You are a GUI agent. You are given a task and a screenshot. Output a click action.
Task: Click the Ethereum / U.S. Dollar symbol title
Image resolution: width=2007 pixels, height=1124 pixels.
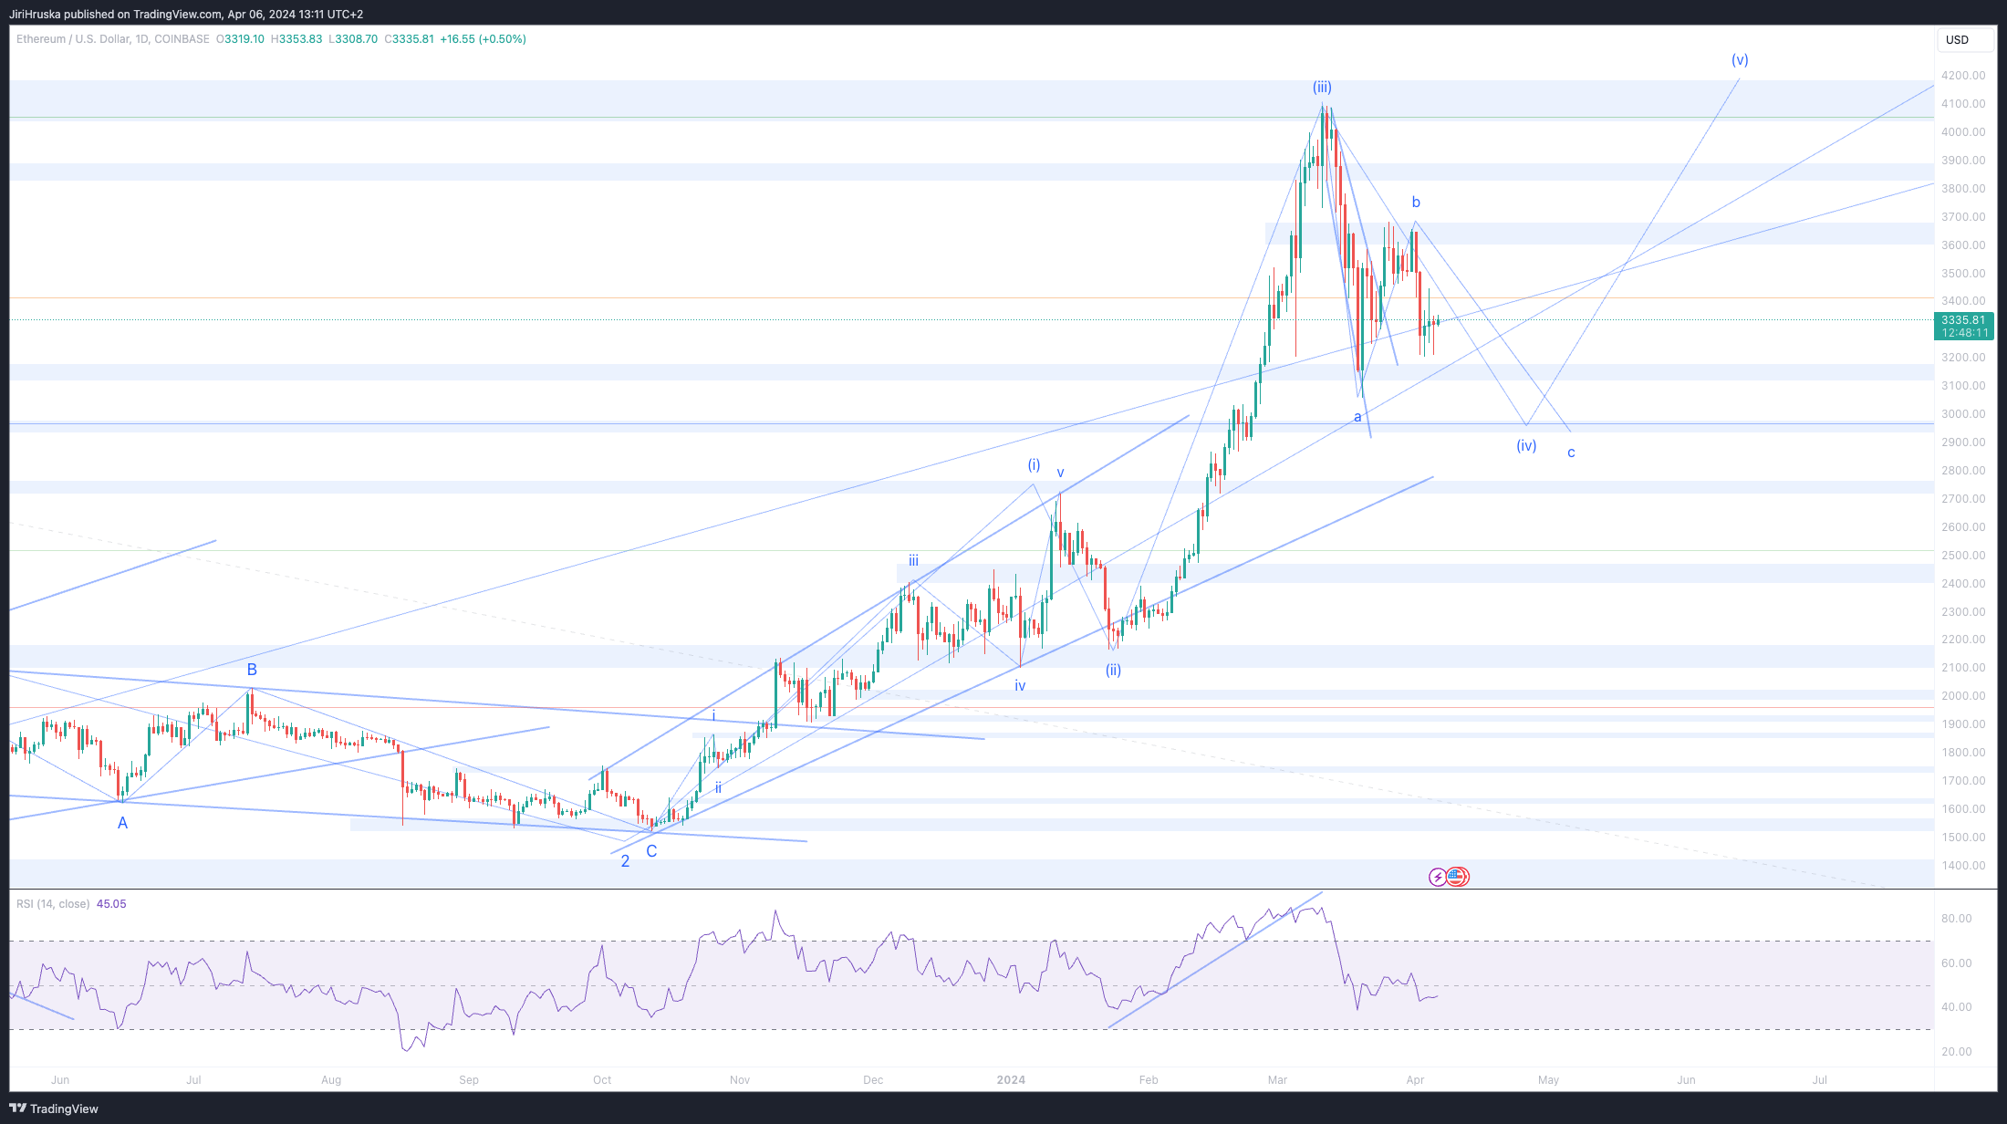click(73, 39)
